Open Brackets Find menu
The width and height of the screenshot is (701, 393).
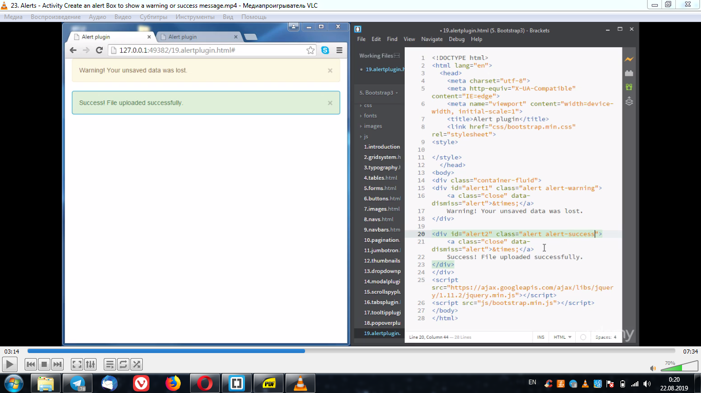[392, 39]
